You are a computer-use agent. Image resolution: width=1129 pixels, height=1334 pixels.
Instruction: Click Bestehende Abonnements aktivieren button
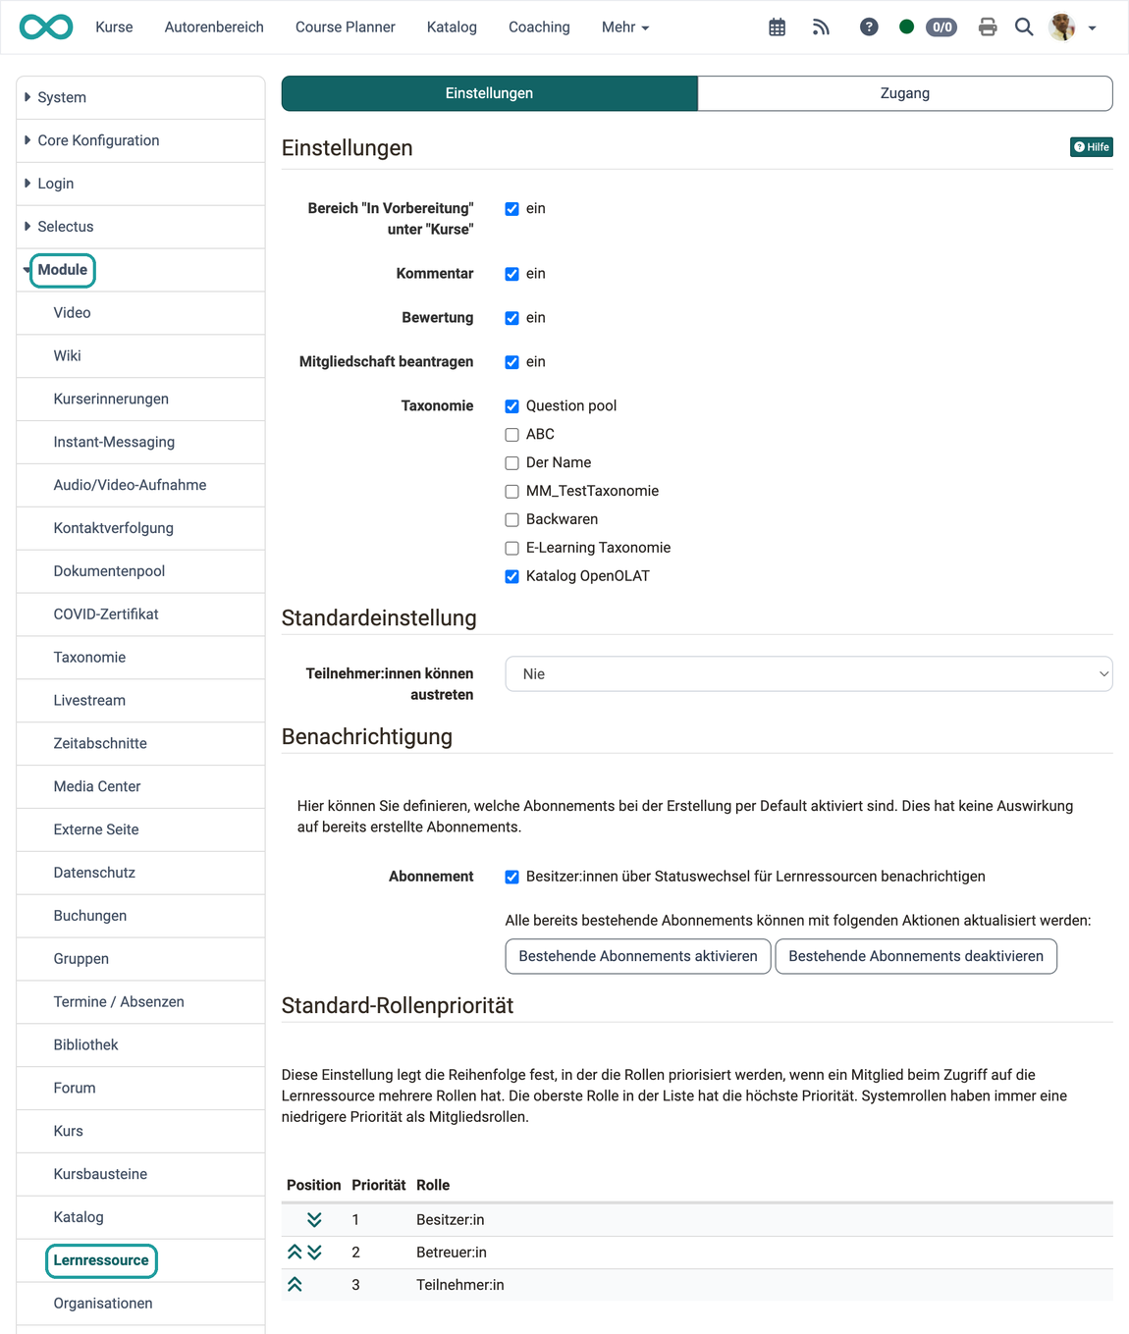click(x=638, y=956)
